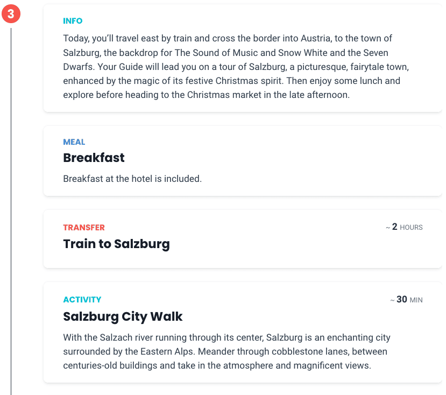The height and width of the screenshot is (395, 446).
Task: Select the Salzburg day info paragraph
Action: coord(236,67)
